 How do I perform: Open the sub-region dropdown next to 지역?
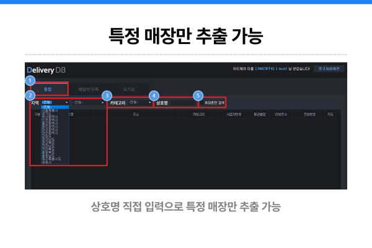(x=88, y=102)
